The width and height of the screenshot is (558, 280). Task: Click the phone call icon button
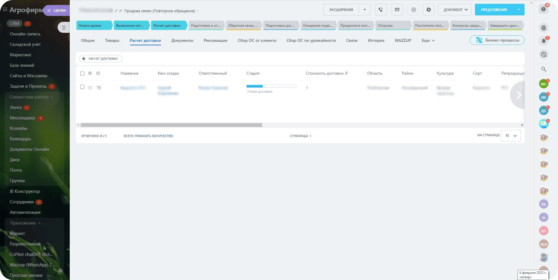coord(381,10)
